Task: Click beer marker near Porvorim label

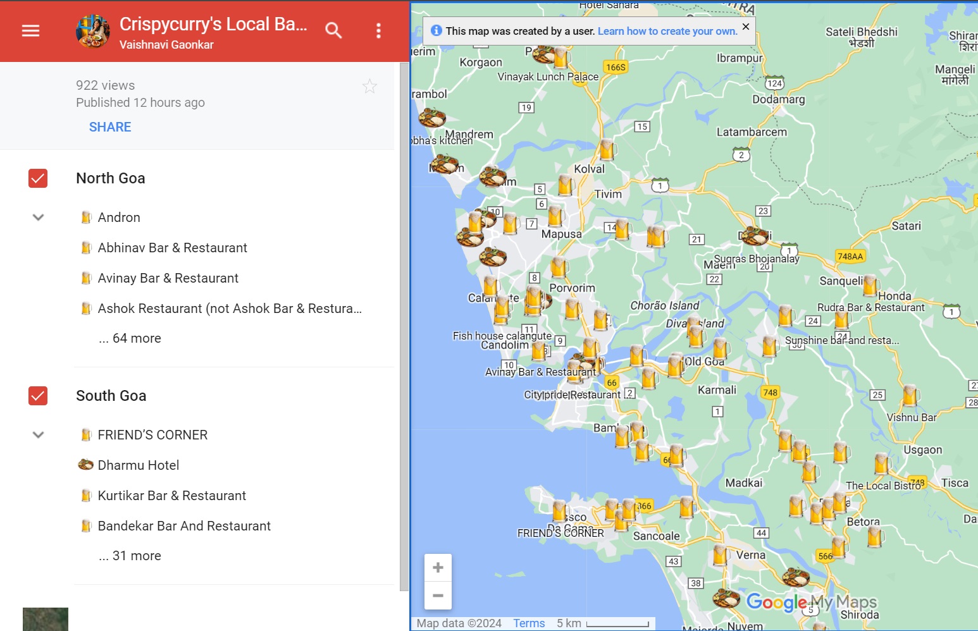Action: (x=559, y=267)
